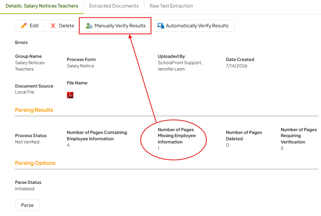Select Number of Pages Missing Employee Information label
This screenshot has height=216, width=321.
coord(177,136)
